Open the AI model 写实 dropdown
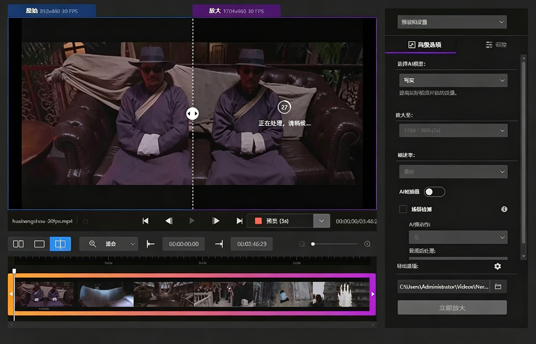This screenshot has height=344, width=536. (x=453, y=81)
